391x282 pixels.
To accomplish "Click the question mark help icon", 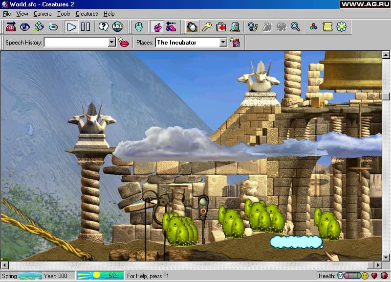I will pyautogui.click(x=104, y=27).
